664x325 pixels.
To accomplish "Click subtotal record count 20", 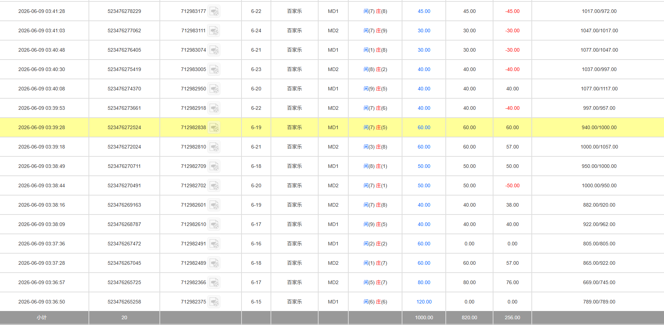I will 124,317.
